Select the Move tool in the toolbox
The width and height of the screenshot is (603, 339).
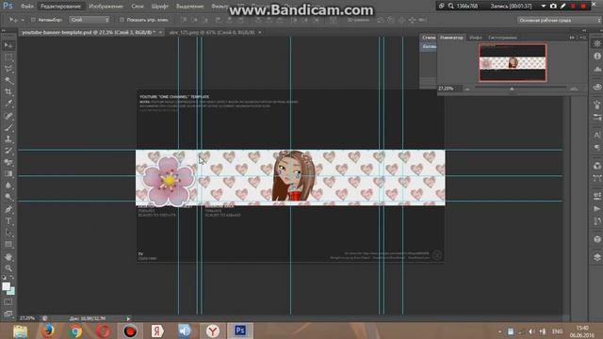[8, 45]
